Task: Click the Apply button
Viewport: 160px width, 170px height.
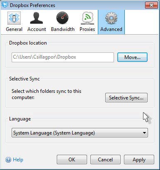Action: click(139, 160)
